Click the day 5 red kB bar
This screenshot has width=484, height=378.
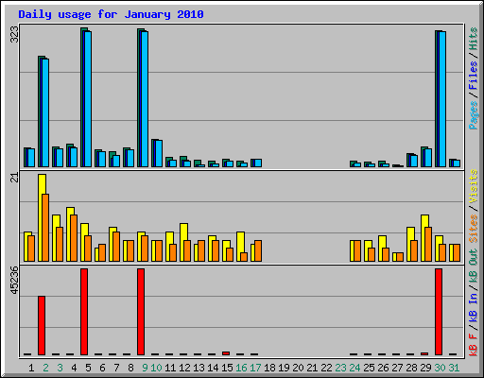coord(84,312)
